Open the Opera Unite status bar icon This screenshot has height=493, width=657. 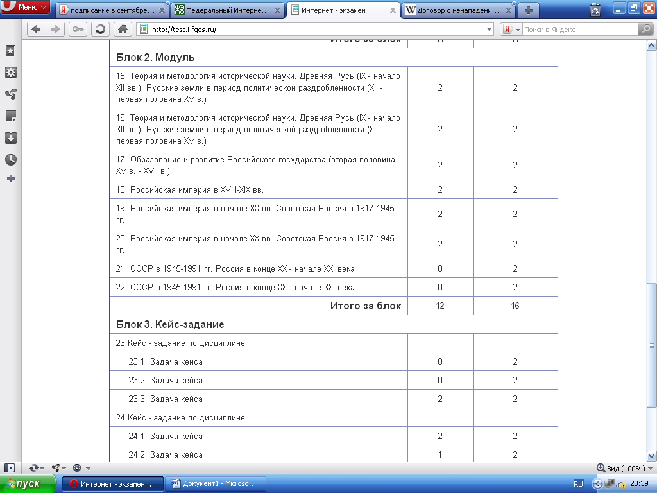55,468
